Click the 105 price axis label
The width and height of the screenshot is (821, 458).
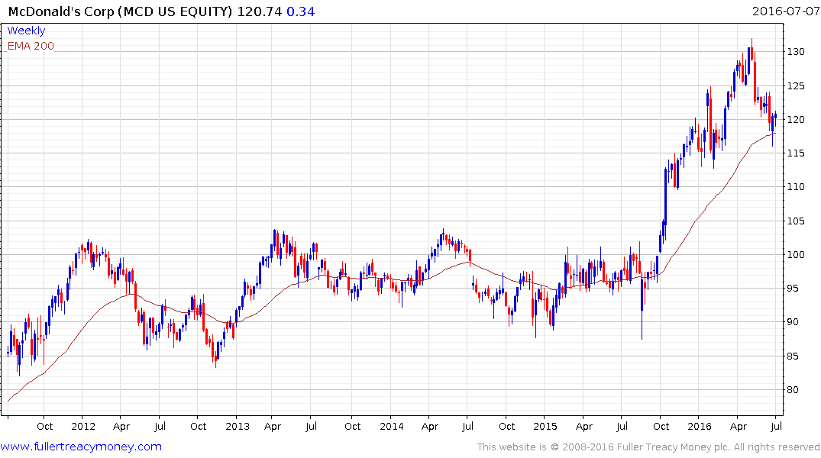coord(796,221)
